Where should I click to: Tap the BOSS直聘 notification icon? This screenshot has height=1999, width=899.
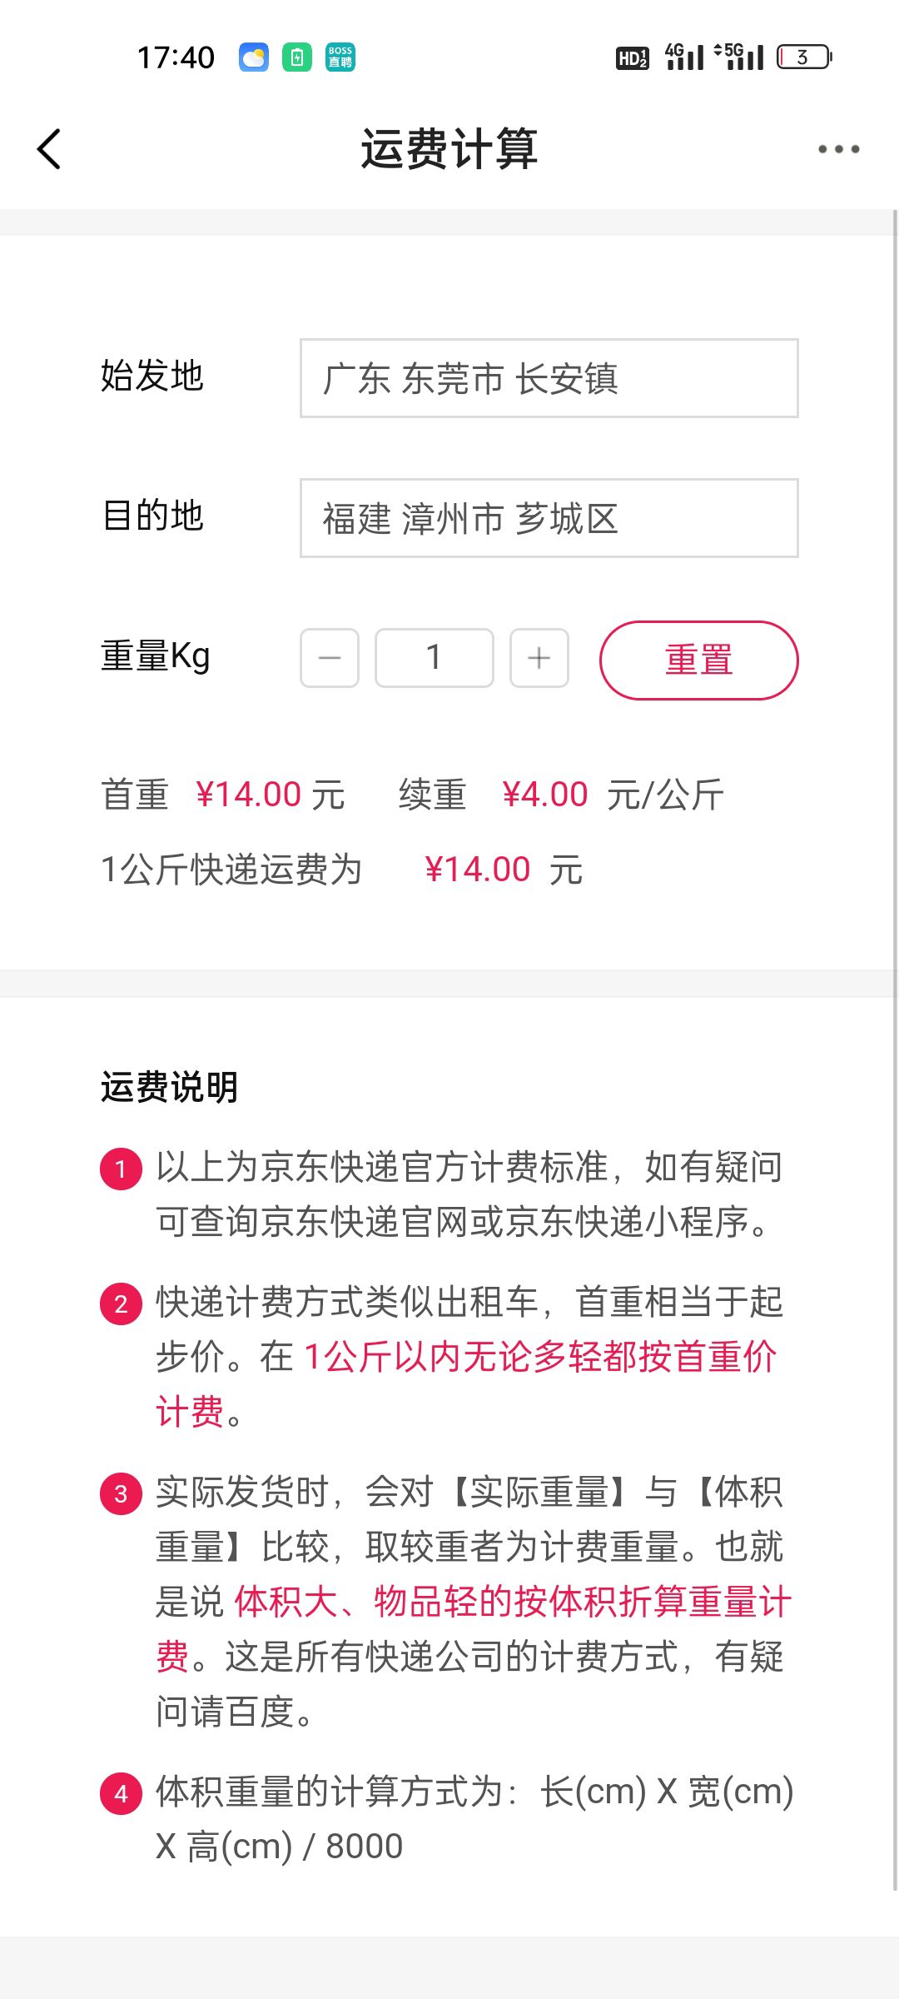340,57
